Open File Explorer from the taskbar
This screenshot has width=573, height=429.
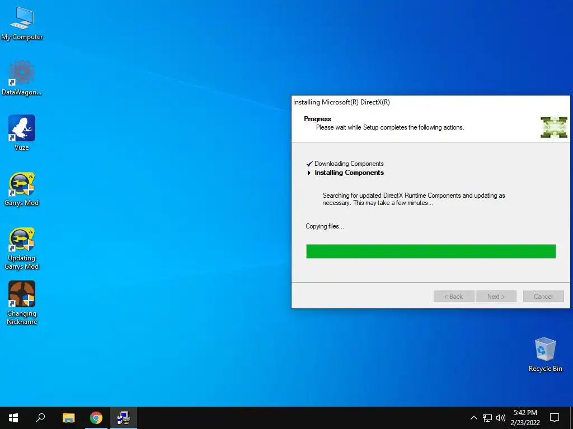point(68,418)
